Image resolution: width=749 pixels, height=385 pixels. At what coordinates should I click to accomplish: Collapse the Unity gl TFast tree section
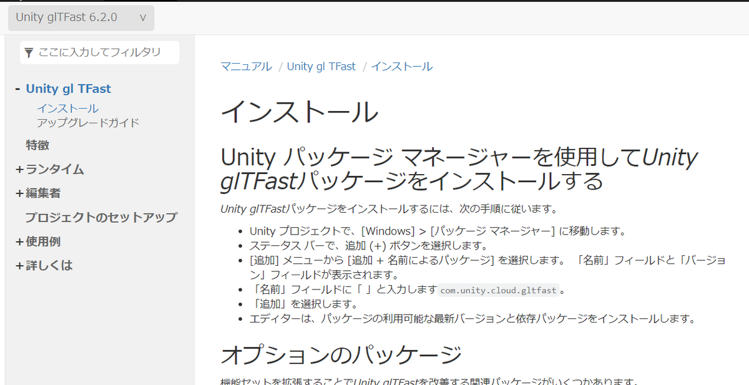[18, 89]
